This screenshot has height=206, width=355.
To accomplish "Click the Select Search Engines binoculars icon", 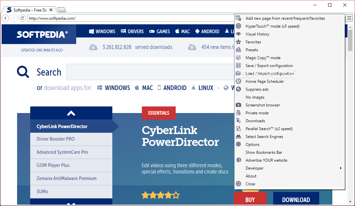I will point(238,136).
